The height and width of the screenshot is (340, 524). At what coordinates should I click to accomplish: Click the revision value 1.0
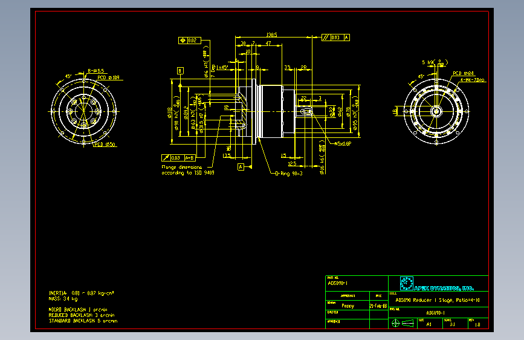477,324
